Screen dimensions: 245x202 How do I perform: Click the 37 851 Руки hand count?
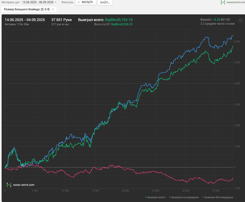(61, 20)
